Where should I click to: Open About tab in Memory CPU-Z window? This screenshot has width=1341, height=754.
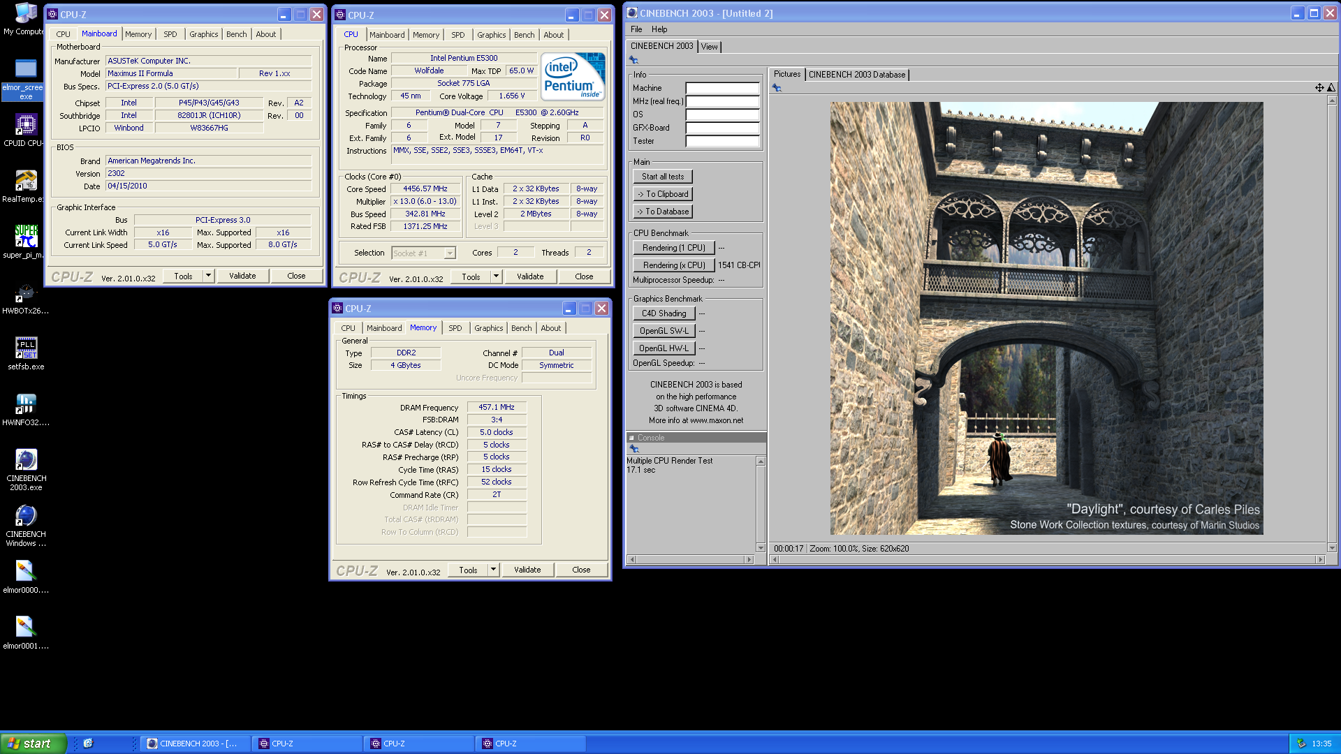click(x=550, y=328)
